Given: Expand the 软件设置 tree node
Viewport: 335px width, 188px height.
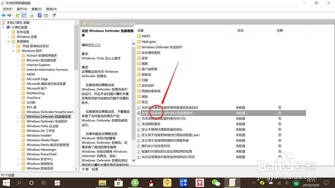Looking at the screenshot, I should [x=8, y=32].
